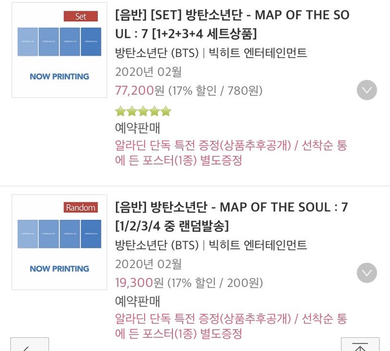Image resolution: width=390 pixels, height=351 pixels.
Task: Expand options for the SET album listing
Action: pyautogui.click(x=367, y=90)
